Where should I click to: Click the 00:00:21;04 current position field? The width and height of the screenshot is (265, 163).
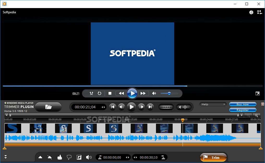coord(85,107)
